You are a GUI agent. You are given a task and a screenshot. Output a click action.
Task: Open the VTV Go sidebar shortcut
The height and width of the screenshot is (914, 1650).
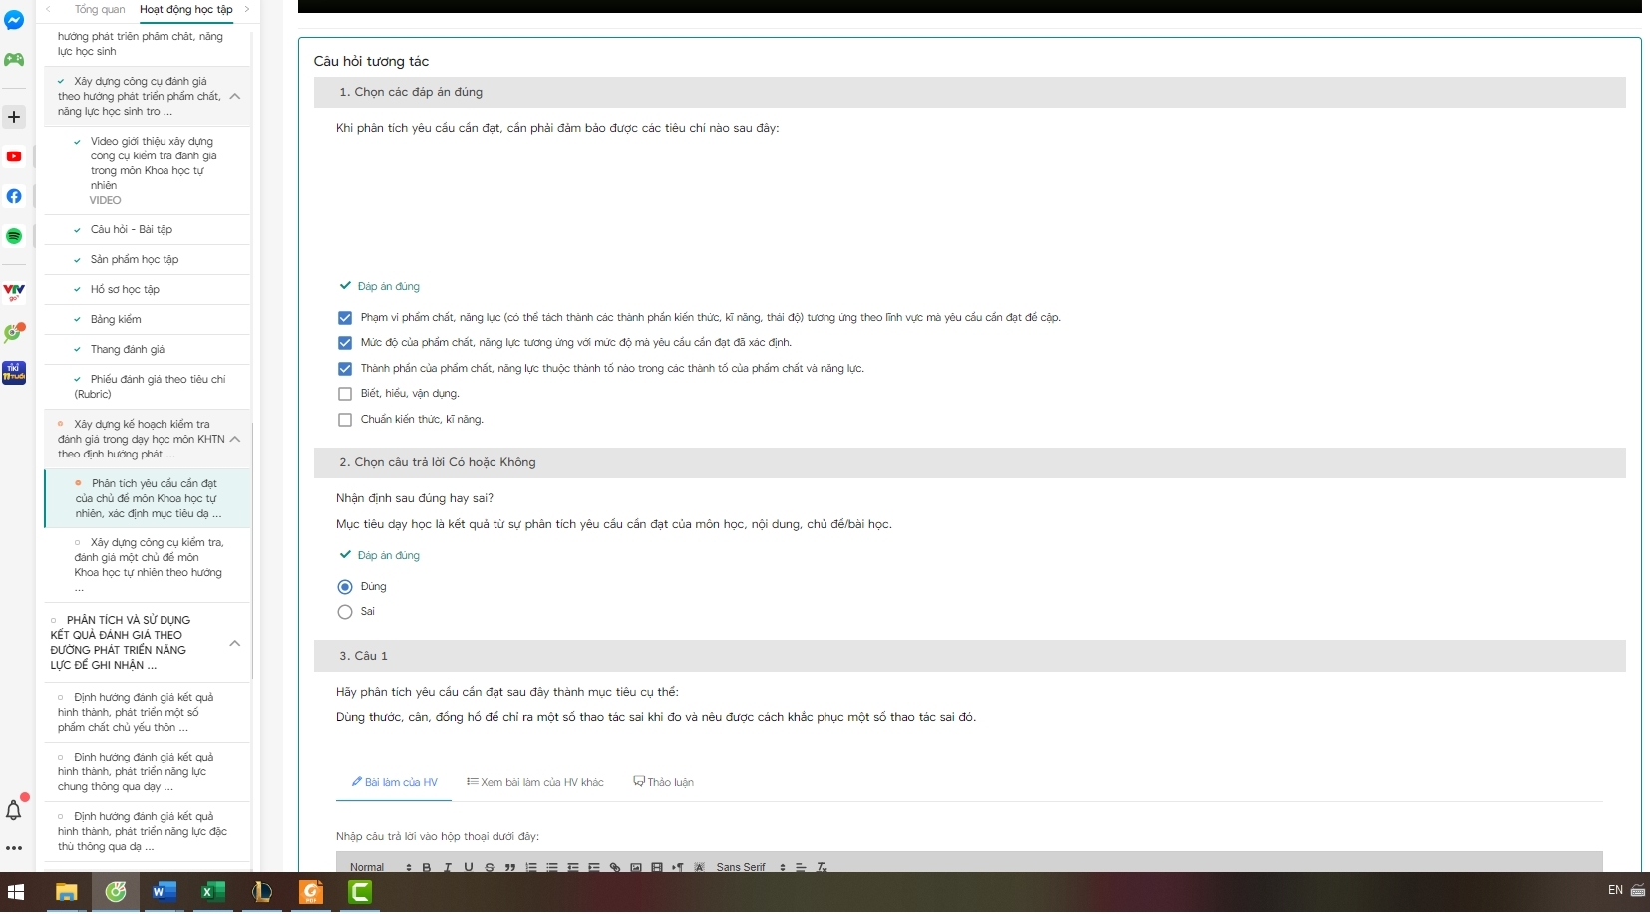[14, 292]
